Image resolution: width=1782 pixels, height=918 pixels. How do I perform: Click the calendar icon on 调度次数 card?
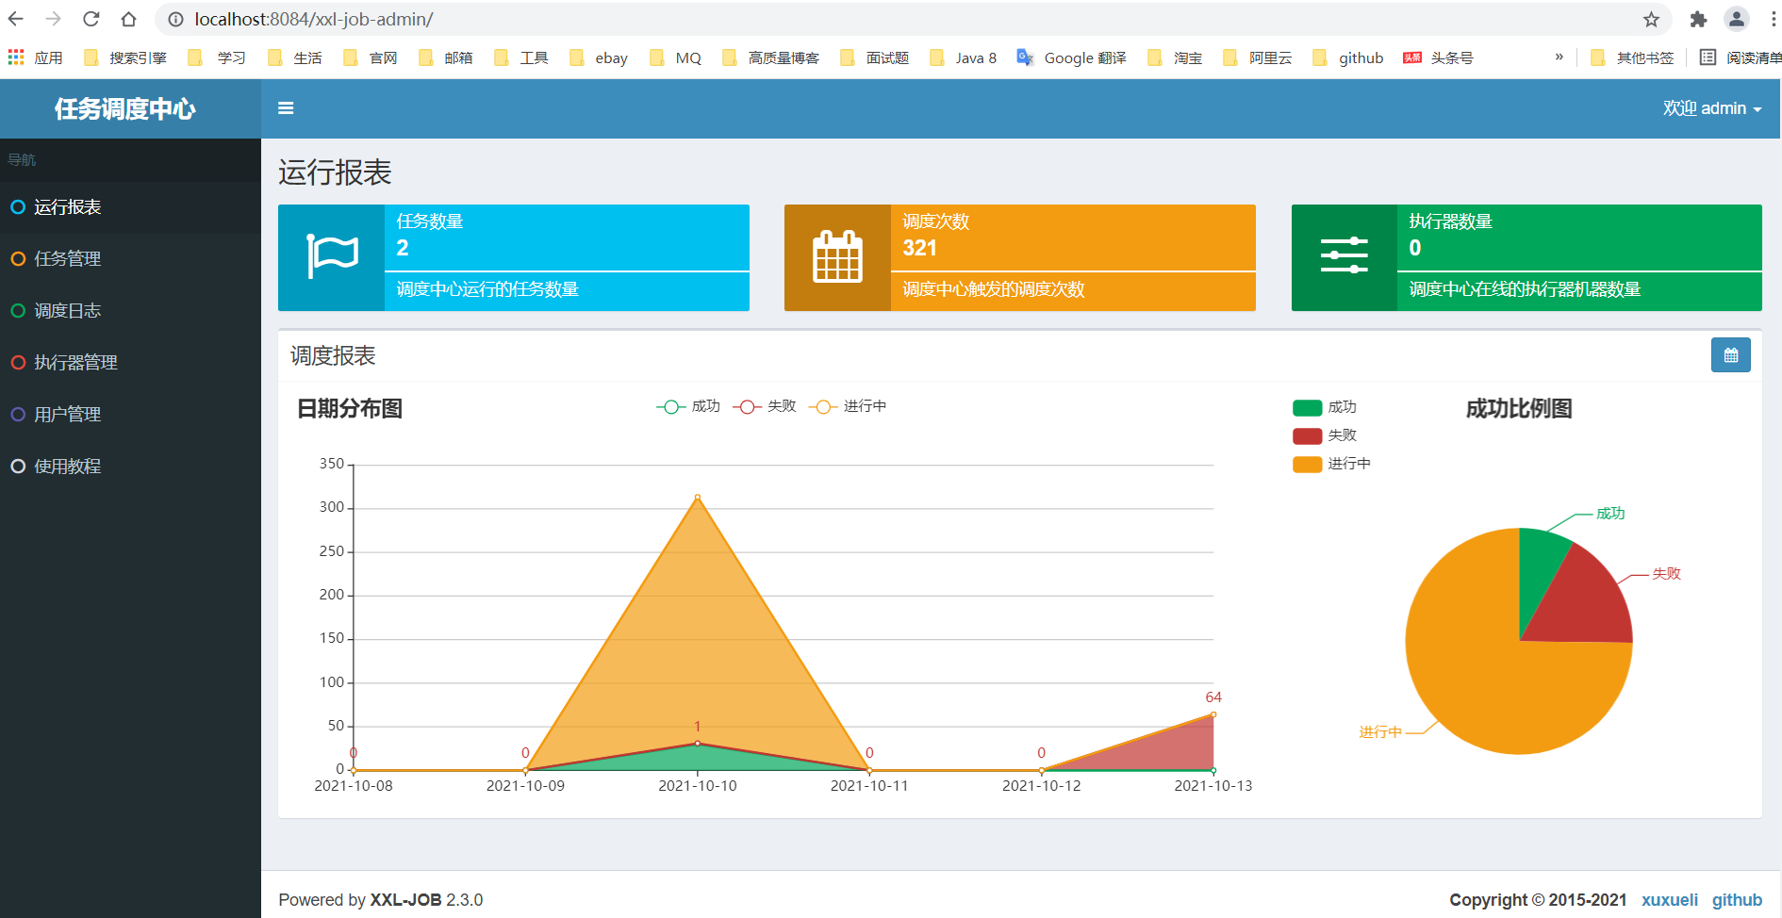click(837, 256)
